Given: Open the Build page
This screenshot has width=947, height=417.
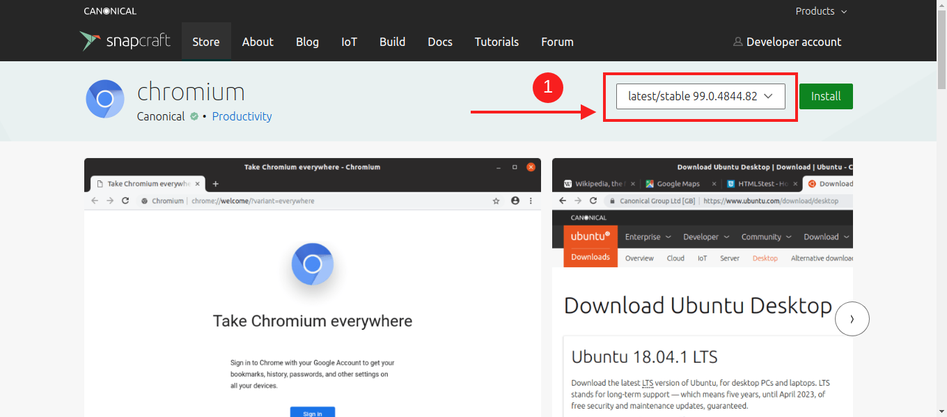Looking at the screenshot, I should point(392,42).
